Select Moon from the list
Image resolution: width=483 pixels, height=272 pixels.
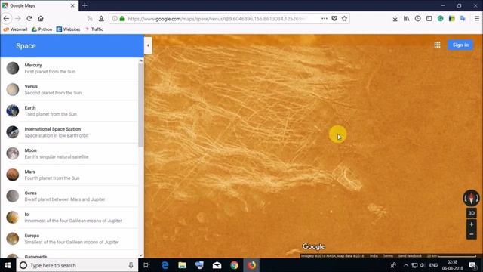coord(69,153)
